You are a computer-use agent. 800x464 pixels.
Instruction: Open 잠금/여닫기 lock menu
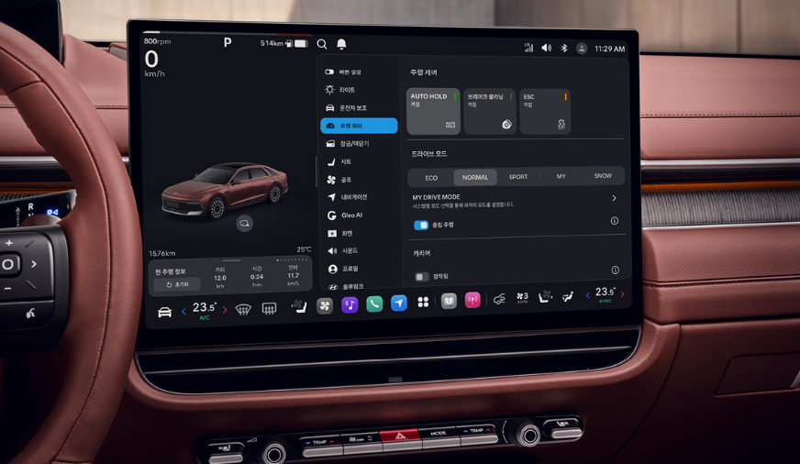pyautogui.click(x=360, y=144)
